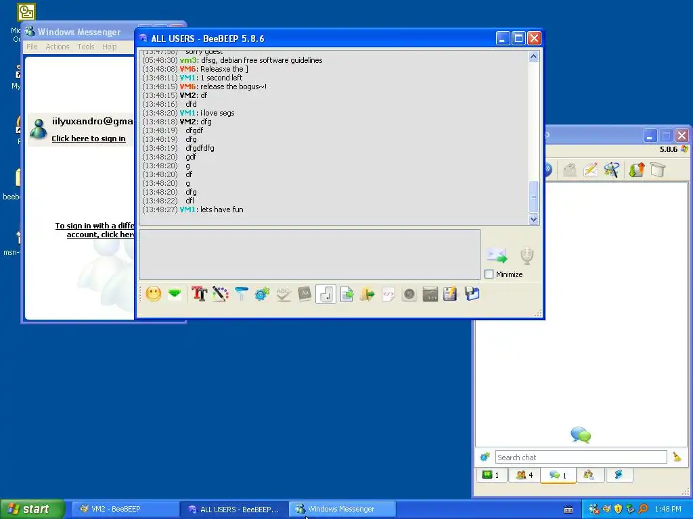This screenshot has width=693, height=519.
Task: Click the white bucket icon in BeeBEEP main toolbar
Action: pyautogui.click(x=658, y=170)
